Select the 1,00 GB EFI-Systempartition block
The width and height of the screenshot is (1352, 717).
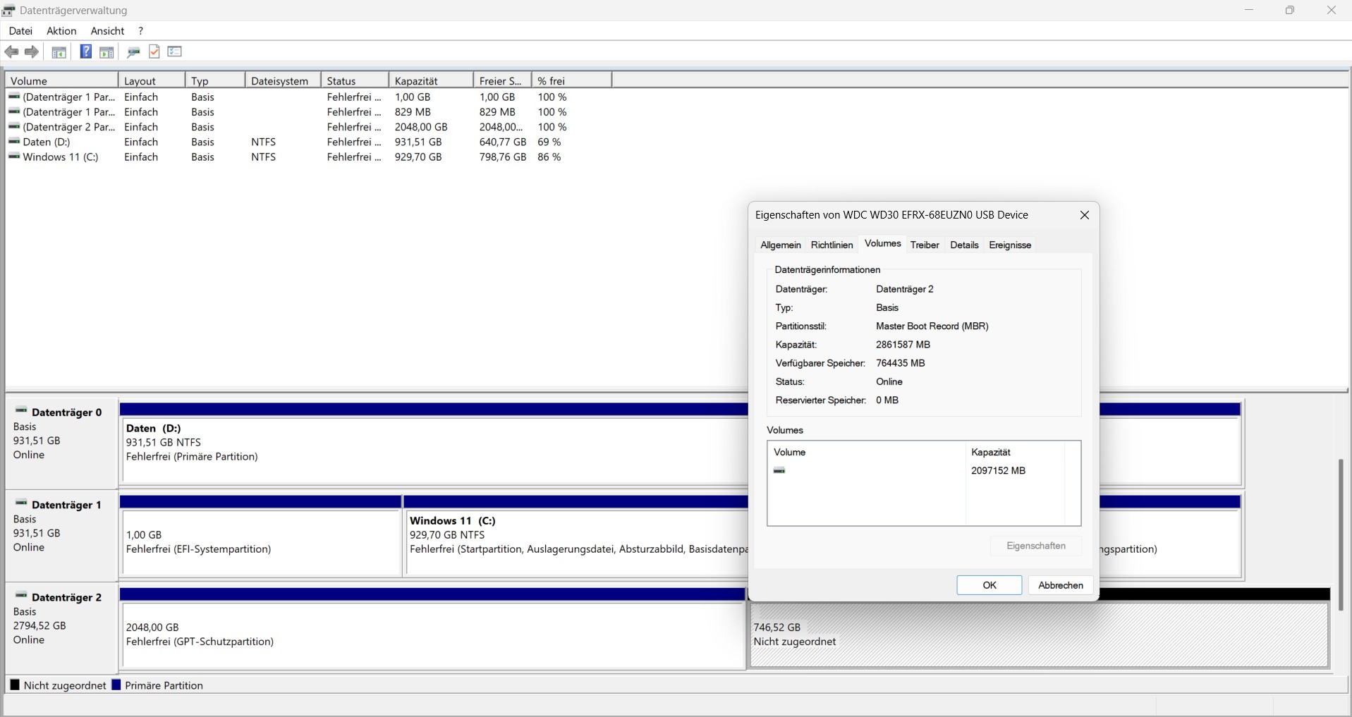(261, 542)
